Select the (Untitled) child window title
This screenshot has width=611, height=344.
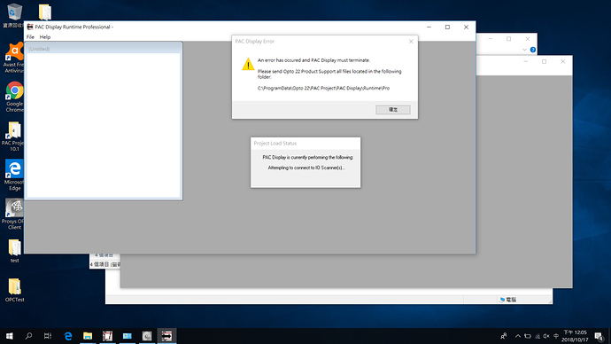(x=39, y=49)
